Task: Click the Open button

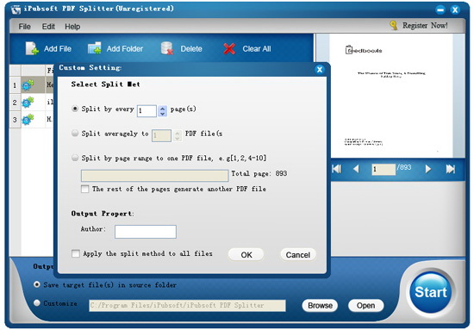Action: point(365,306)
